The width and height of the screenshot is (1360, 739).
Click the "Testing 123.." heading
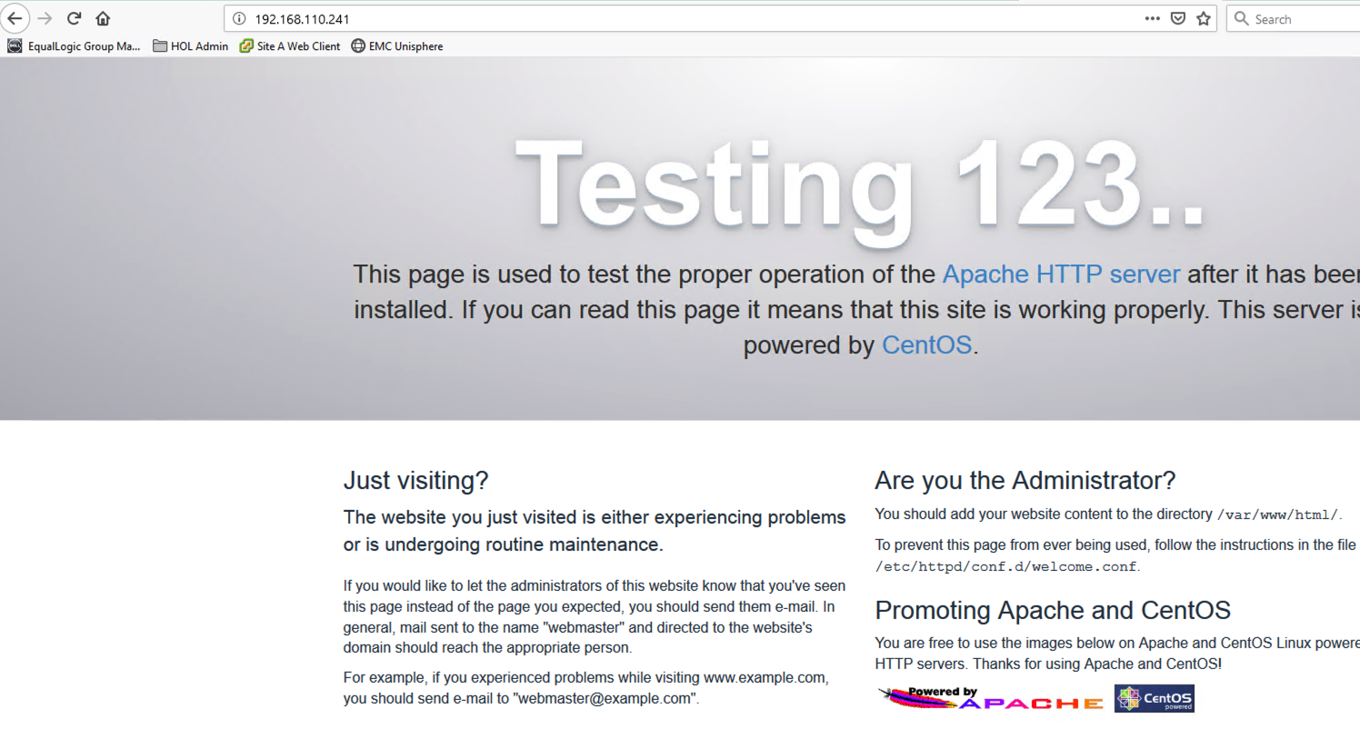click(859, 186)
